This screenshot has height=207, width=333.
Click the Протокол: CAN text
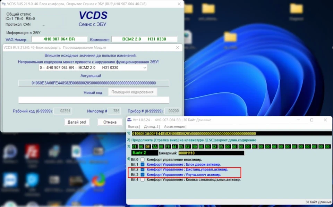[18, 24]
